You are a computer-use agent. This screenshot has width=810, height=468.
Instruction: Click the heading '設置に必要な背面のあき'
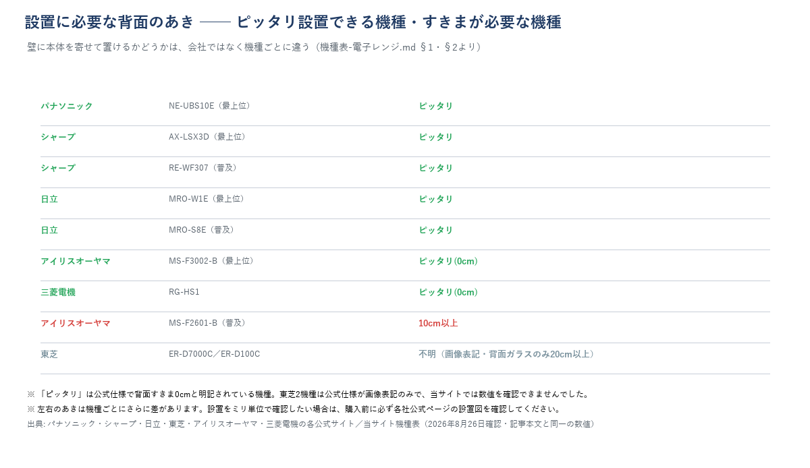[x=109, y=22]
